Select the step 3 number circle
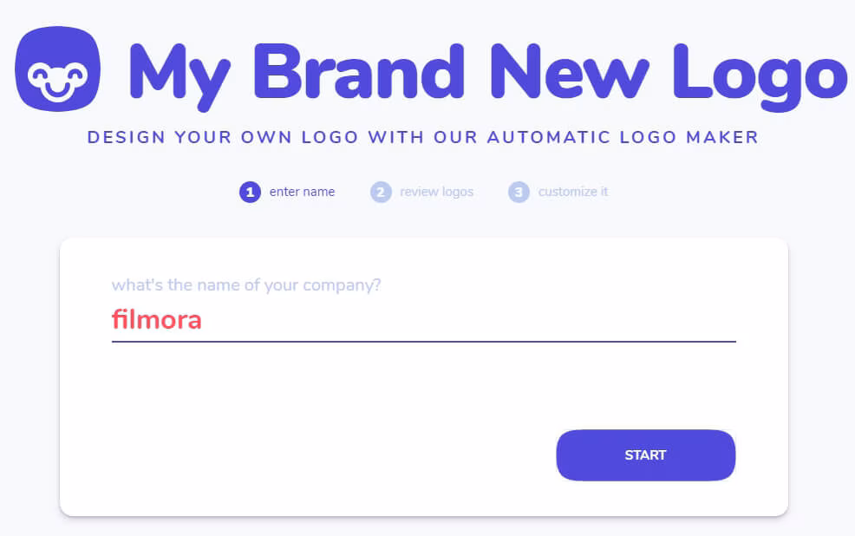This screenshot has height=536, width=855. pos(519,192)
